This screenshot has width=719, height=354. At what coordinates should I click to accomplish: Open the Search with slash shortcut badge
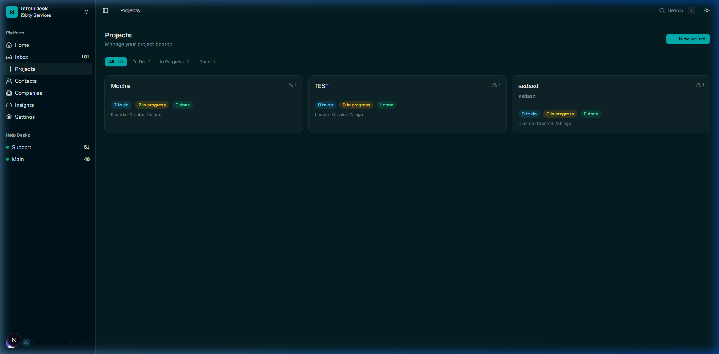691,10
